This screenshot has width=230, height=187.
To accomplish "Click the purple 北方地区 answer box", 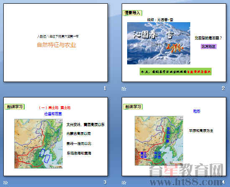I will 208,46.
